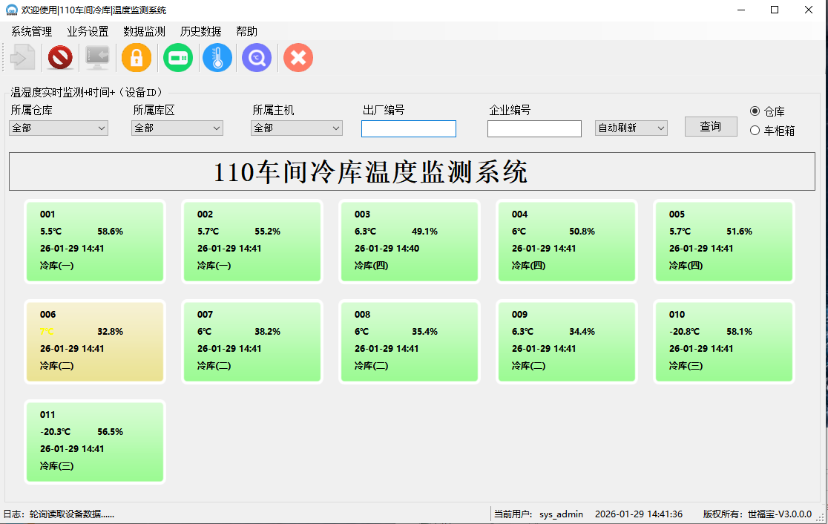This screenshot has width=828, height=524.
Task: Click the gray monitor toolbar icon
Action: pos(97,58)
